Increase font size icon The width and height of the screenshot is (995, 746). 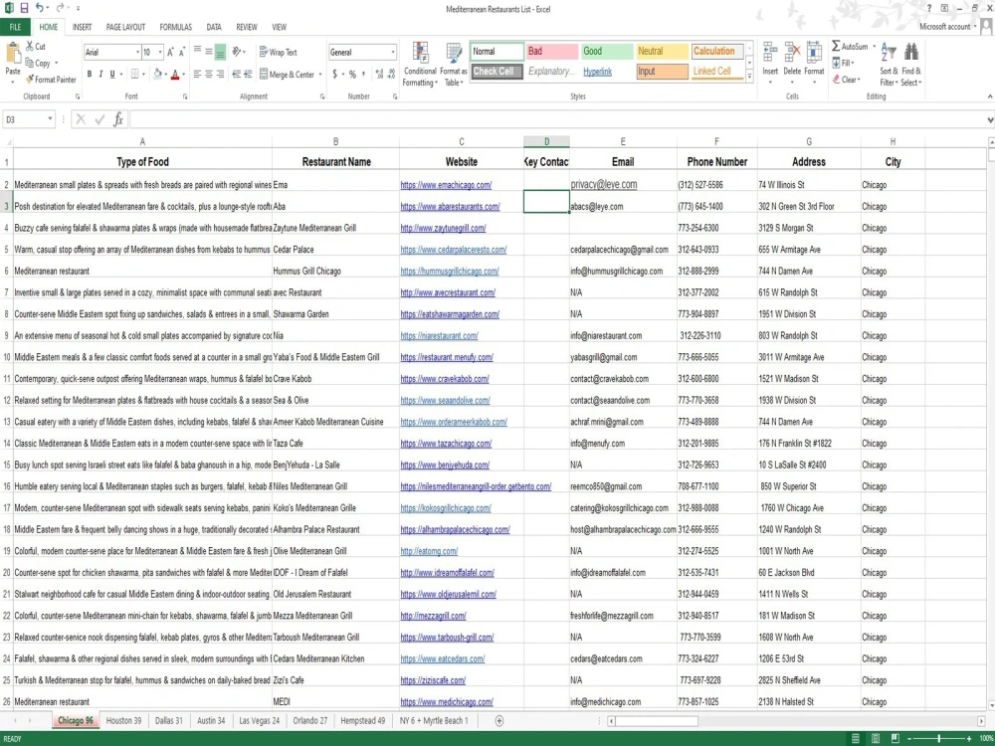click(171, 52)
